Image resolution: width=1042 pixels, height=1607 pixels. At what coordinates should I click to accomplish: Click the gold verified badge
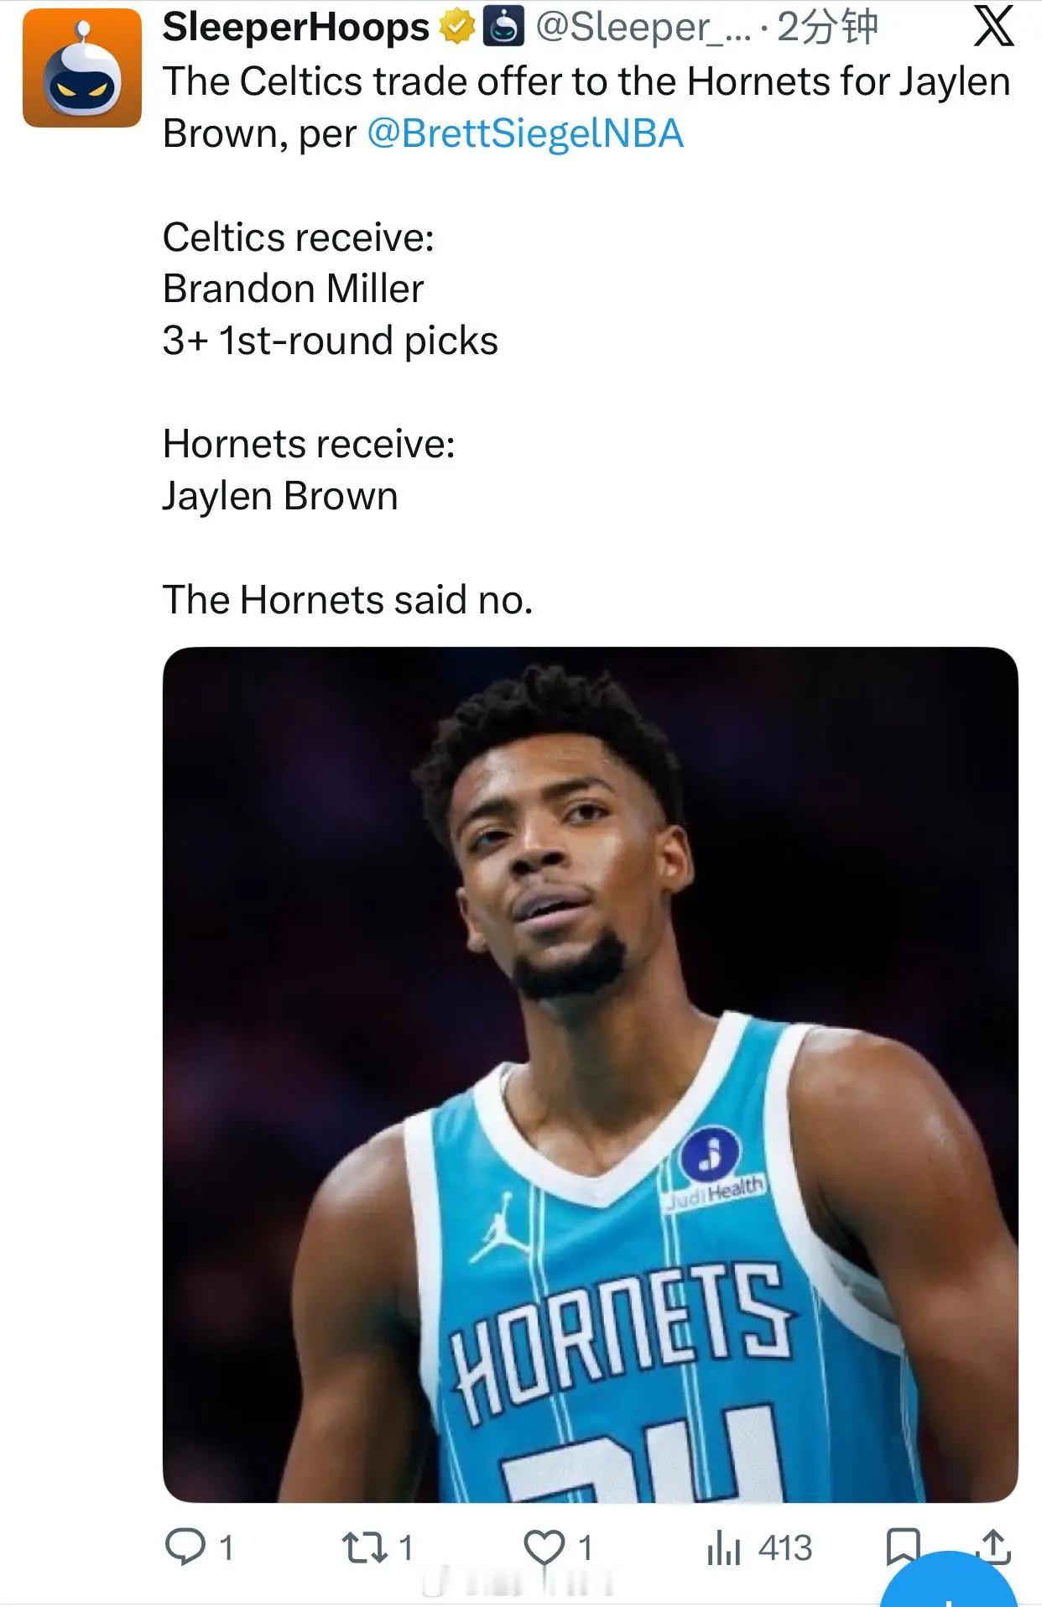click(x=457, y=28)
